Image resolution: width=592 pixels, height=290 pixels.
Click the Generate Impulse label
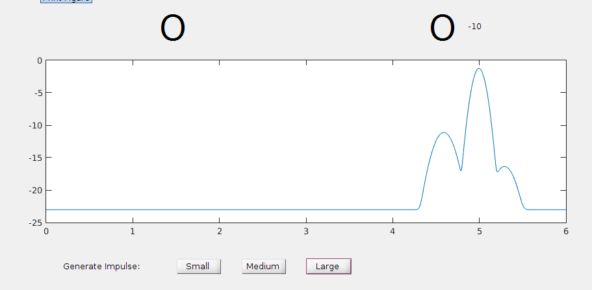(101, 266)
